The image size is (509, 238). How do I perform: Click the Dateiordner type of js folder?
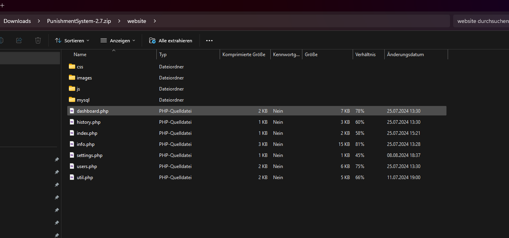(171, 89)
